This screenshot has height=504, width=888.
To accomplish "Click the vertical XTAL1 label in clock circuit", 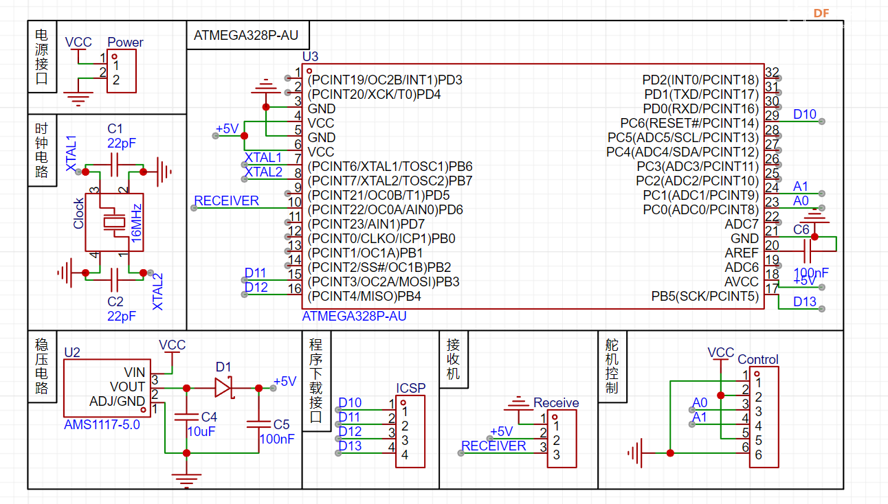I will pos(71,153).
